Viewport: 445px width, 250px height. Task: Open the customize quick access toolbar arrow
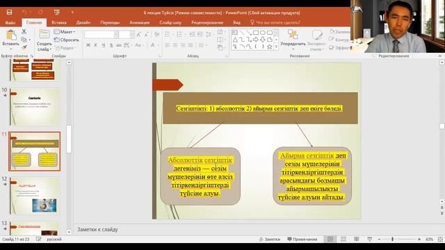[x=72, y=12]
